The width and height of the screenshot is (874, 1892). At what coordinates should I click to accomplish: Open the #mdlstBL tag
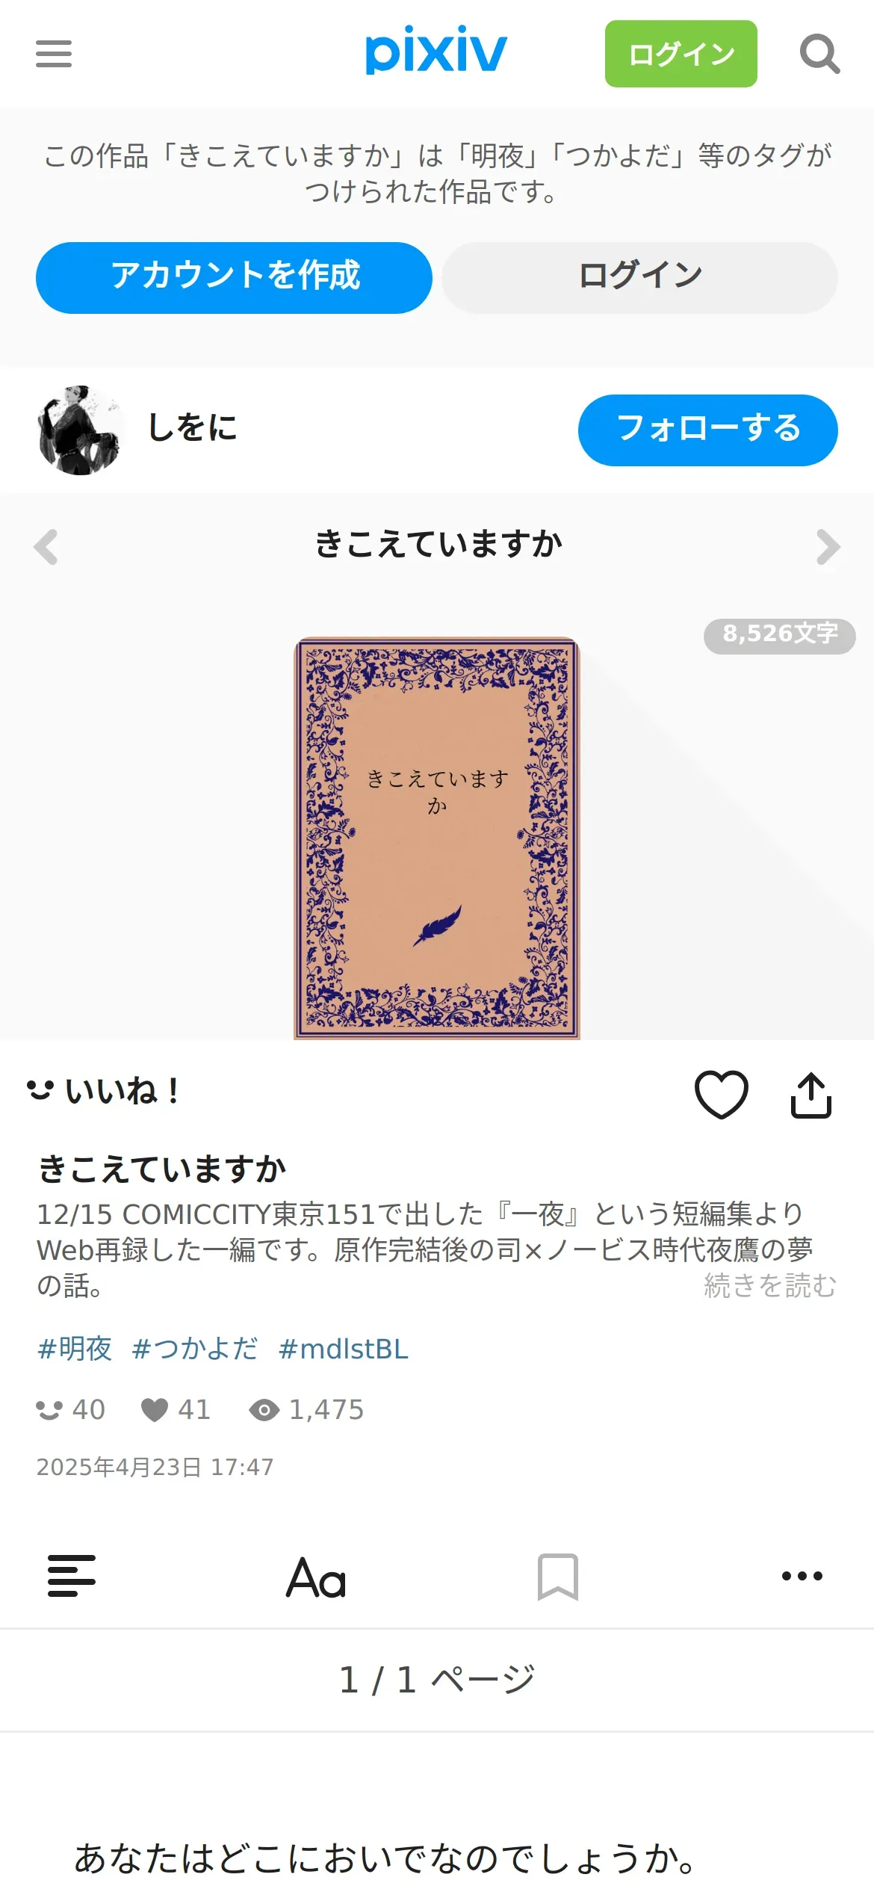344,1349
